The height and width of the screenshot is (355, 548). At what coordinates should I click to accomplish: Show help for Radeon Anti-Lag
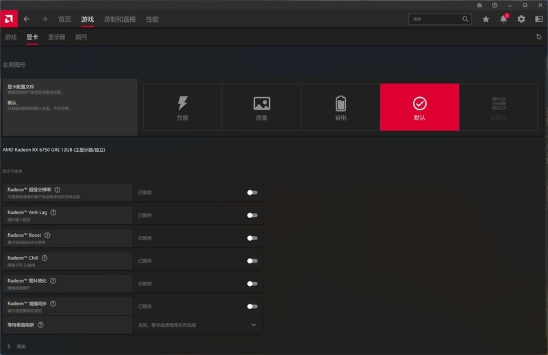(x=53, y=212)
